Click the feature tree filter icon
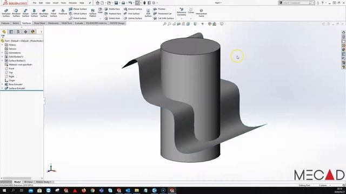The height and width of the screenshot is (194, 346). coord(3,37)
